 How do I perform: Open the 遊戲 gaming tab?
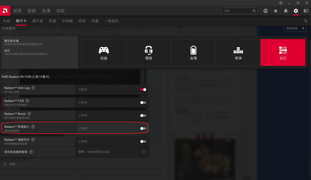[x=32, y=11]
